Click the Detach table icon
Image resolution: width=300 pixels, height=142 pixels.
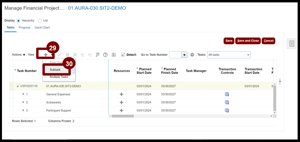click(129, 55)
